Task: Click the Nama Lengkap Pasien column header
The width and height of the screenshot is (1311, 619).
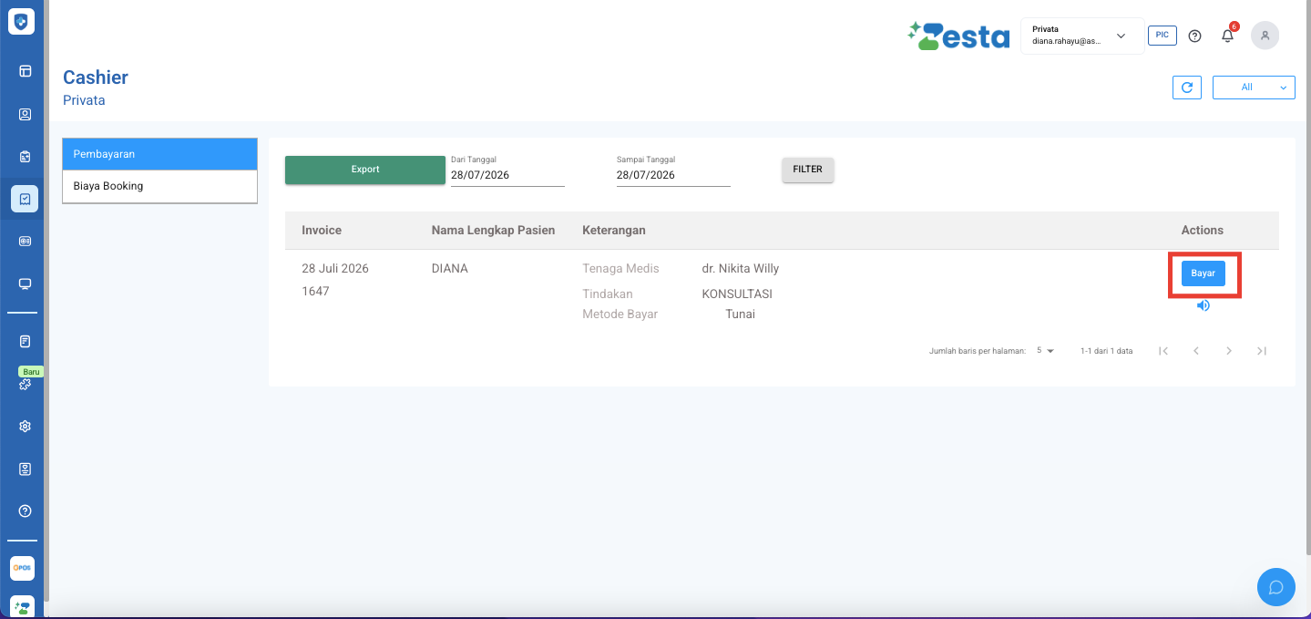Action: point(493,231)
